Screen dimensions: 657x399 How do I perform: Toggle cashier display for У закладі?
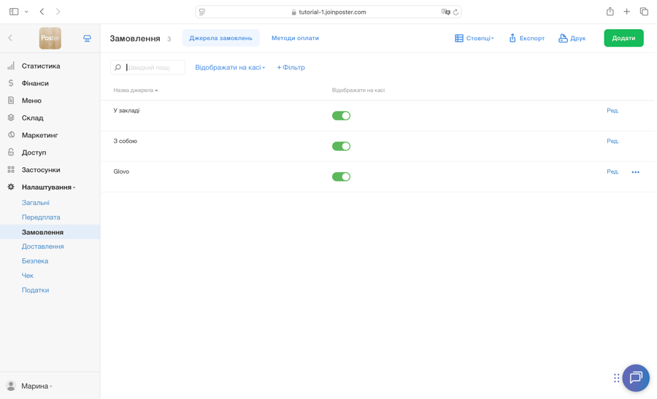coord(341,115)
